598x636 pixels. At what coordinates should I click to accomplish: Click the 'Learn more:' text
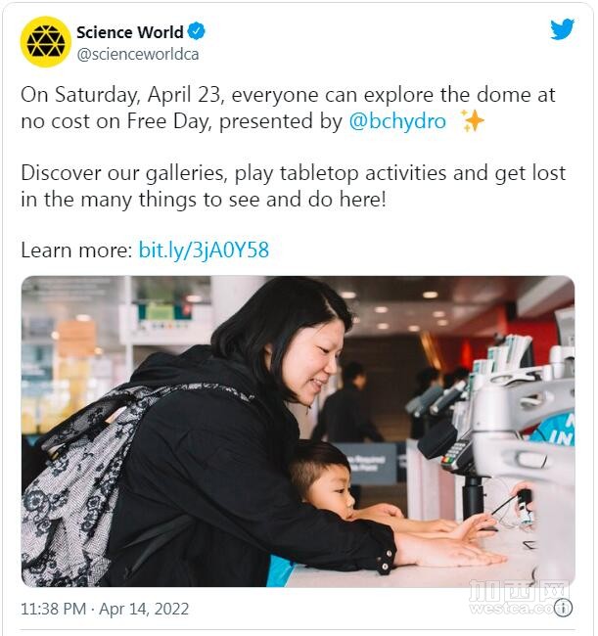[x=76, y=250]
